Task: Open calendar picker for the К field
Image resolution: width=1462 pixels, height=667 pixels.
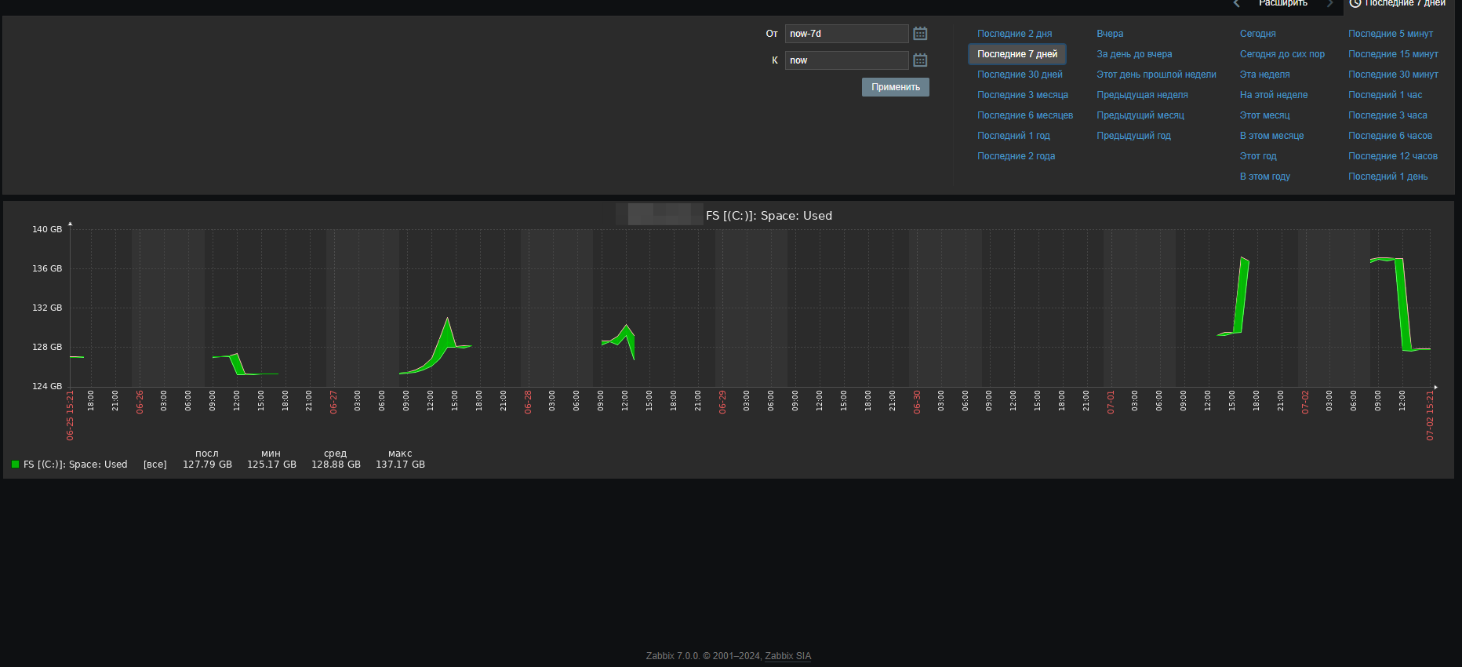Action: (x=920, y=60)
